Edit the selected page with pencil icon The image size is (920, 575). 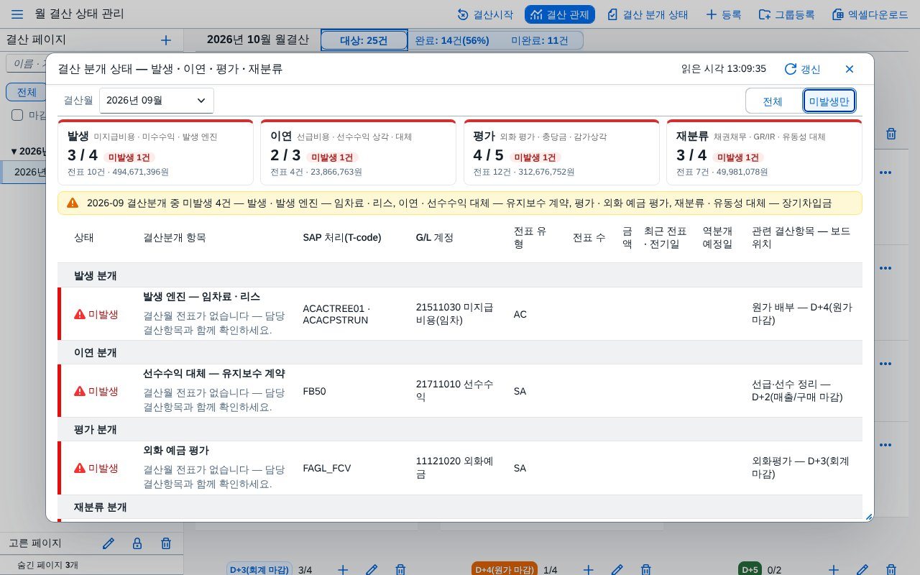(109, 543)
